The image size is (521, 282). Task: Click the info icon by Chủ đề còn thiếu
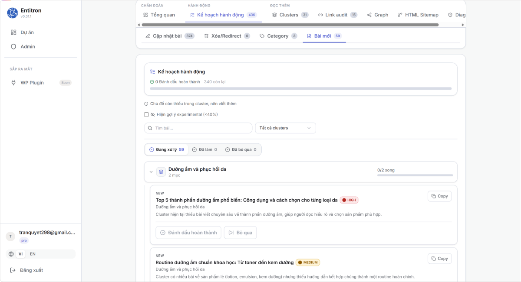[x=146, y=104]
